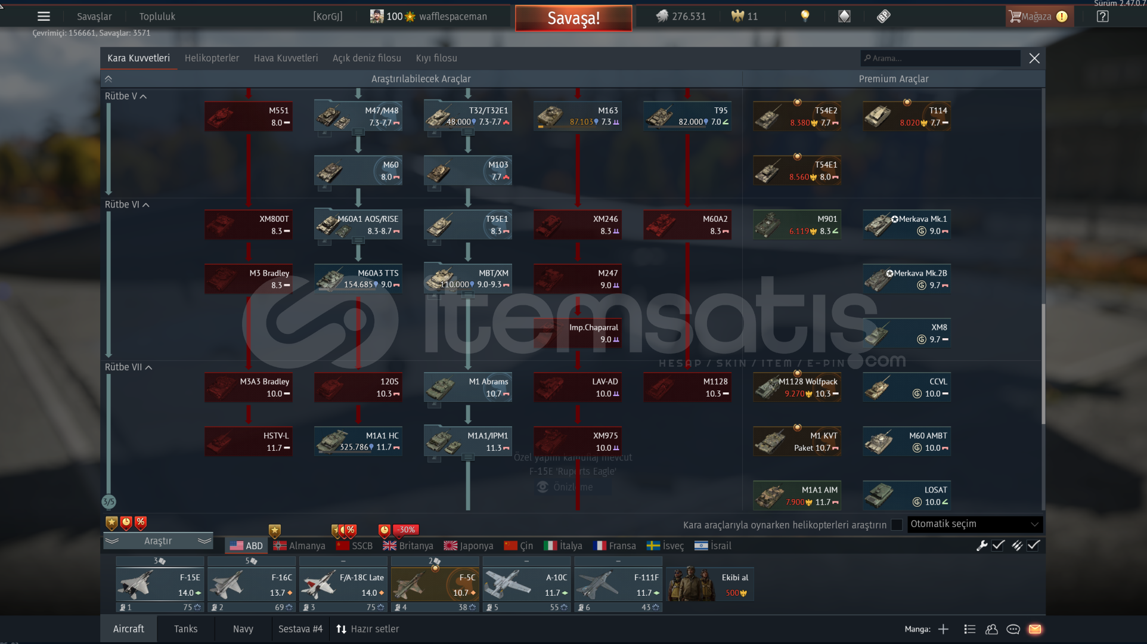Open the chat speech bubble icon

(1013, 629)
